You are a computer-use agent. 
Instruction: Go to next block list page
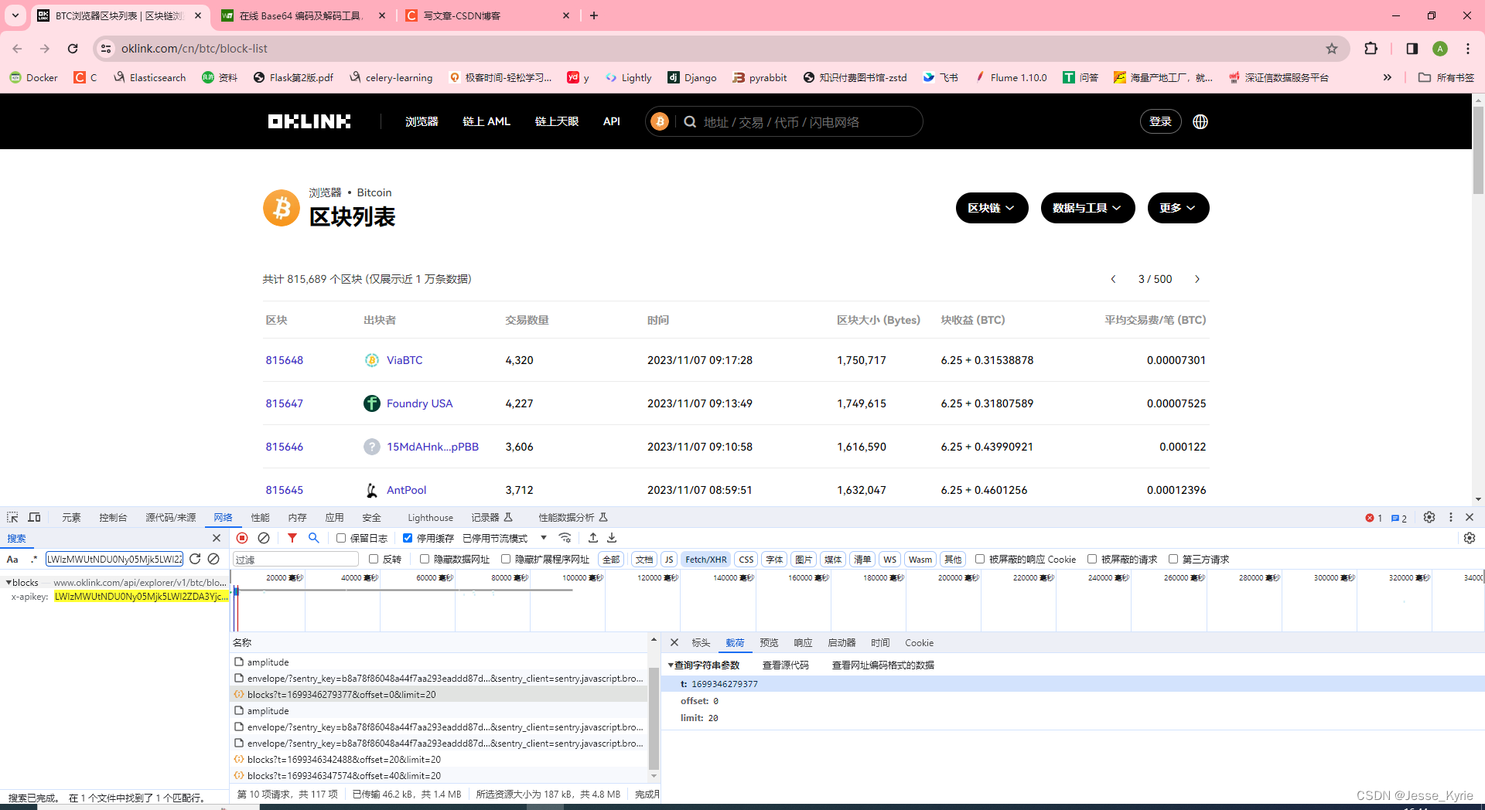(1197, 279)
